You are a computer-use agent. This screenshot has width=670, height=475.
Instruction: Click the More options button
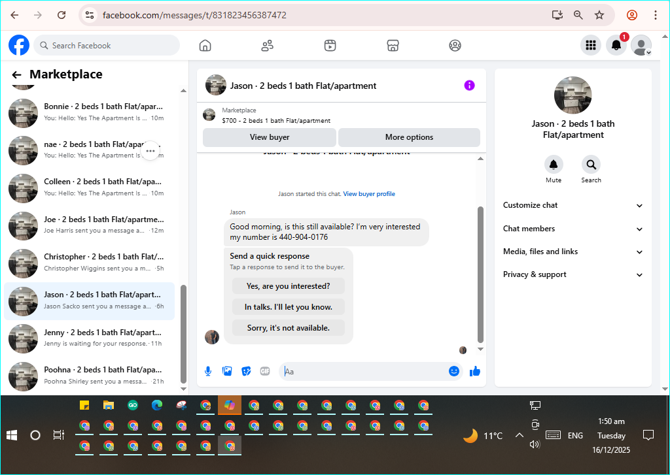(409, 137)
